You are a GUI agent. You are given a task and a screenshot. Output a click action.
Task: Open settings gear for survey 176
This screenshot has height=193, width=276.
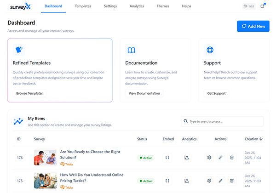pos(209,158)
